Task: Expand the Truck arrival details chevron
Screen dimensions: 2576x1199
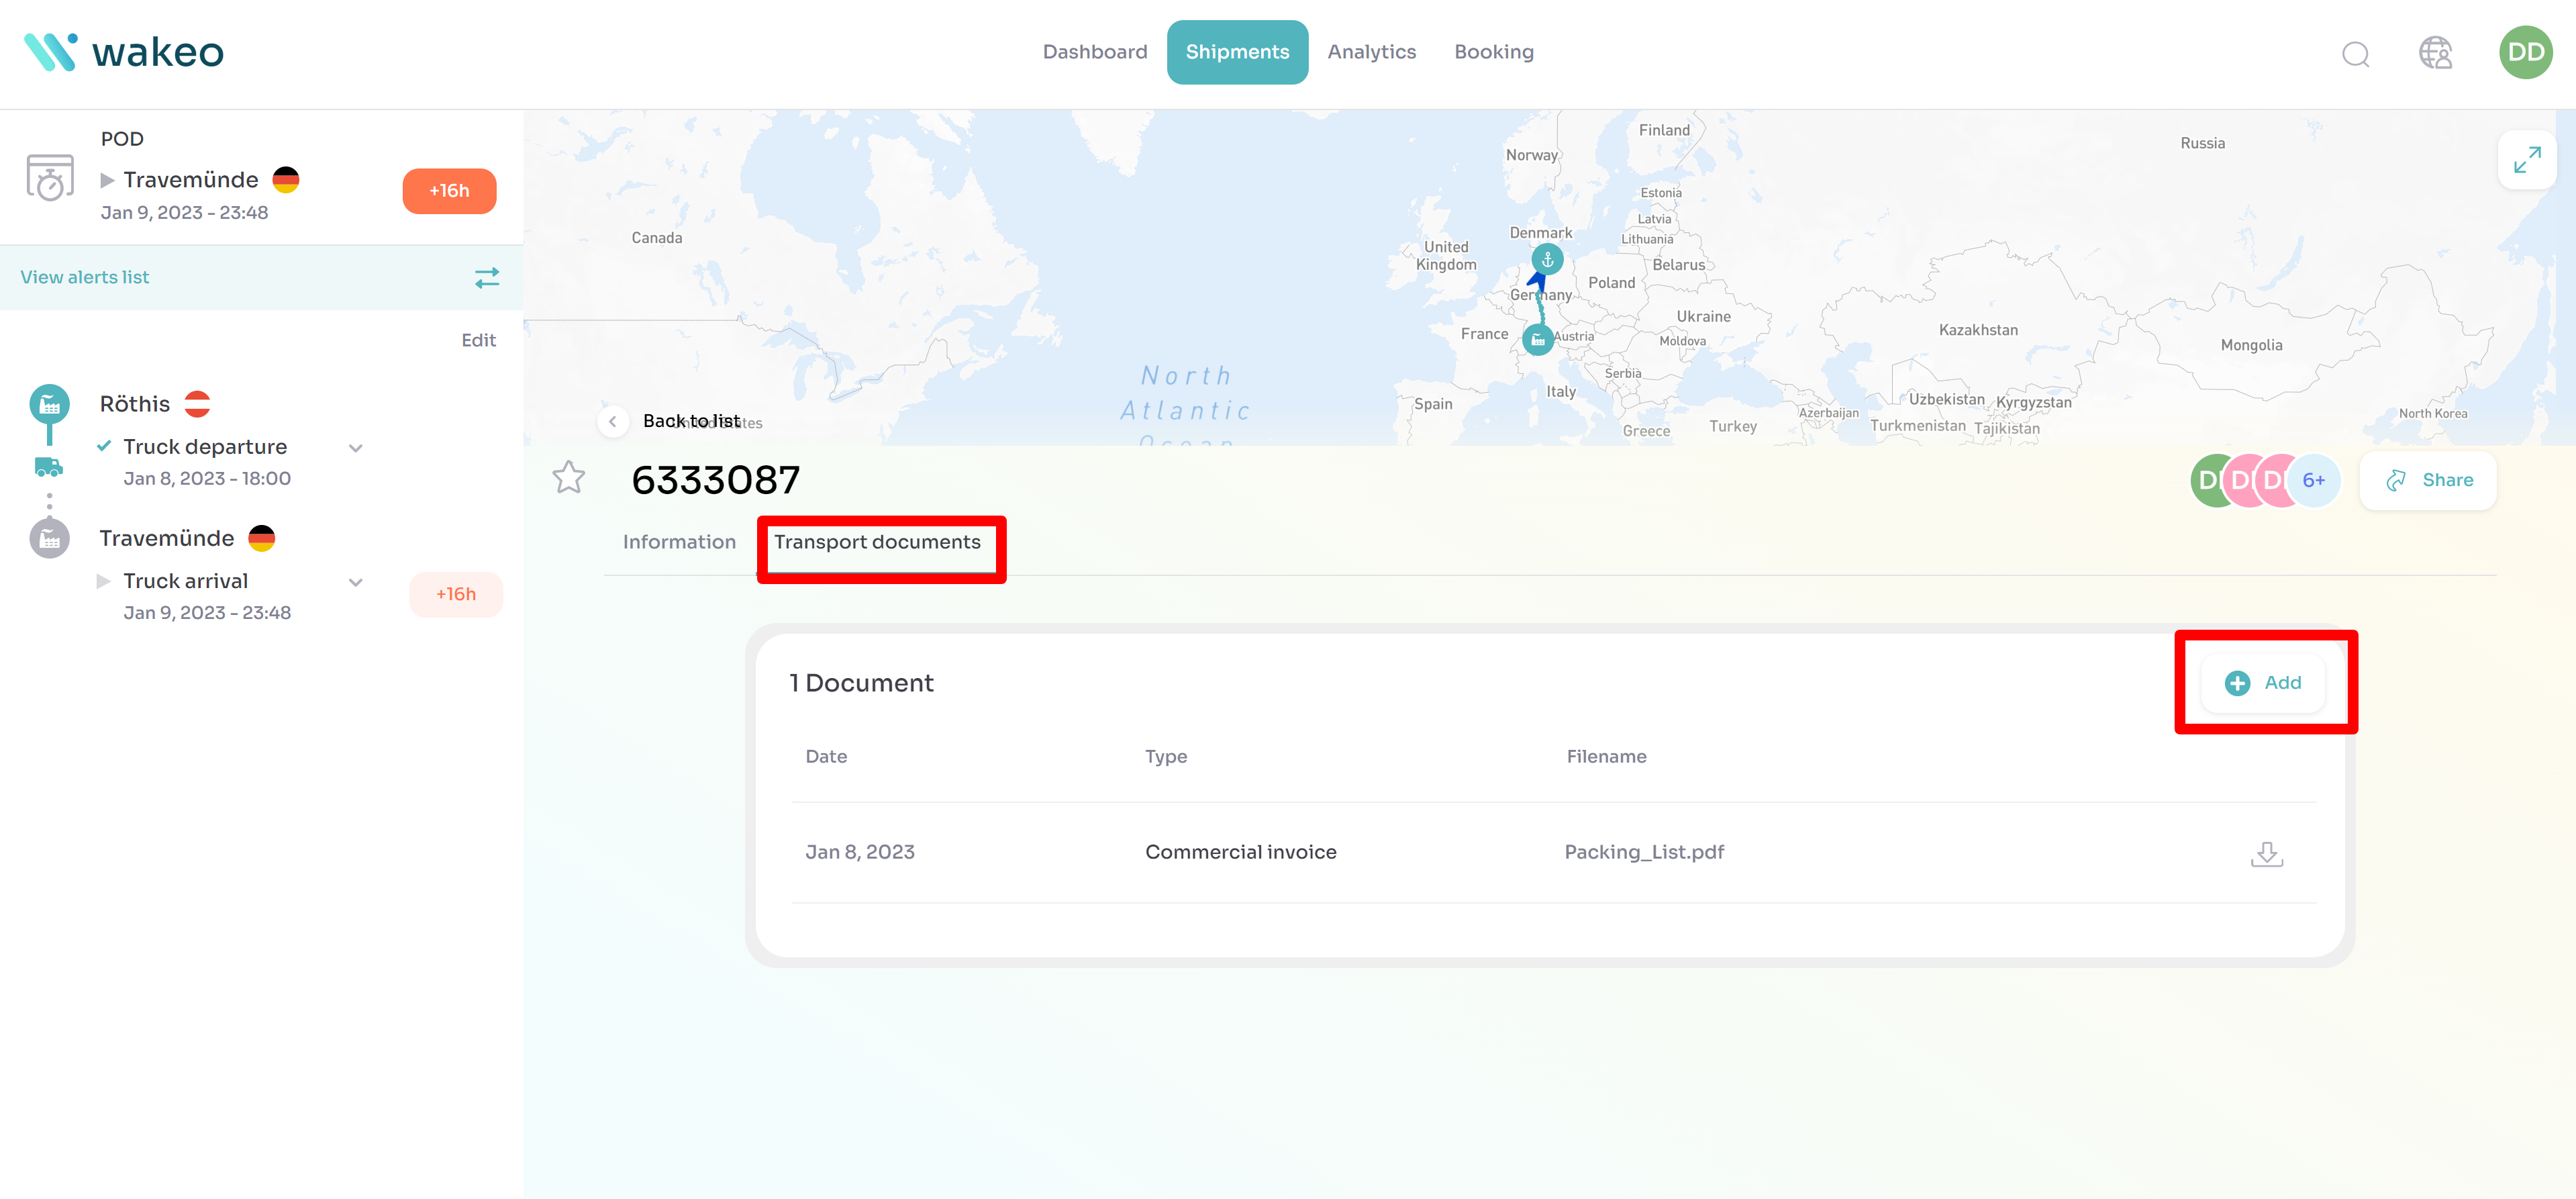Action: pos(356,582)
